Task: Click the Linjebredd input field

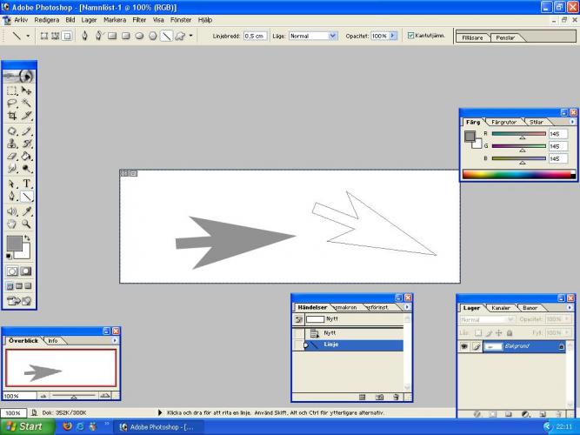Action: point(255,37)
